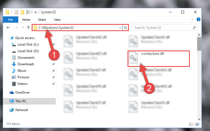Go up one folder level
This screenshot has width=210, height=131.
click(x=28, y=28)
